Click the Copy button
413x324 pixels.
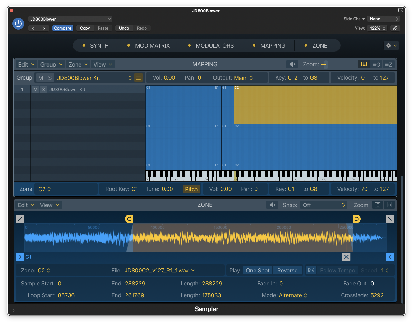[x=85, y=28]
